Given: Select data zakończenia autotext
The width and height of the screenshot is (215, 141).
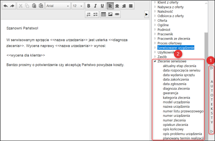Looking at the screenshot, I should tap(176, 79).
